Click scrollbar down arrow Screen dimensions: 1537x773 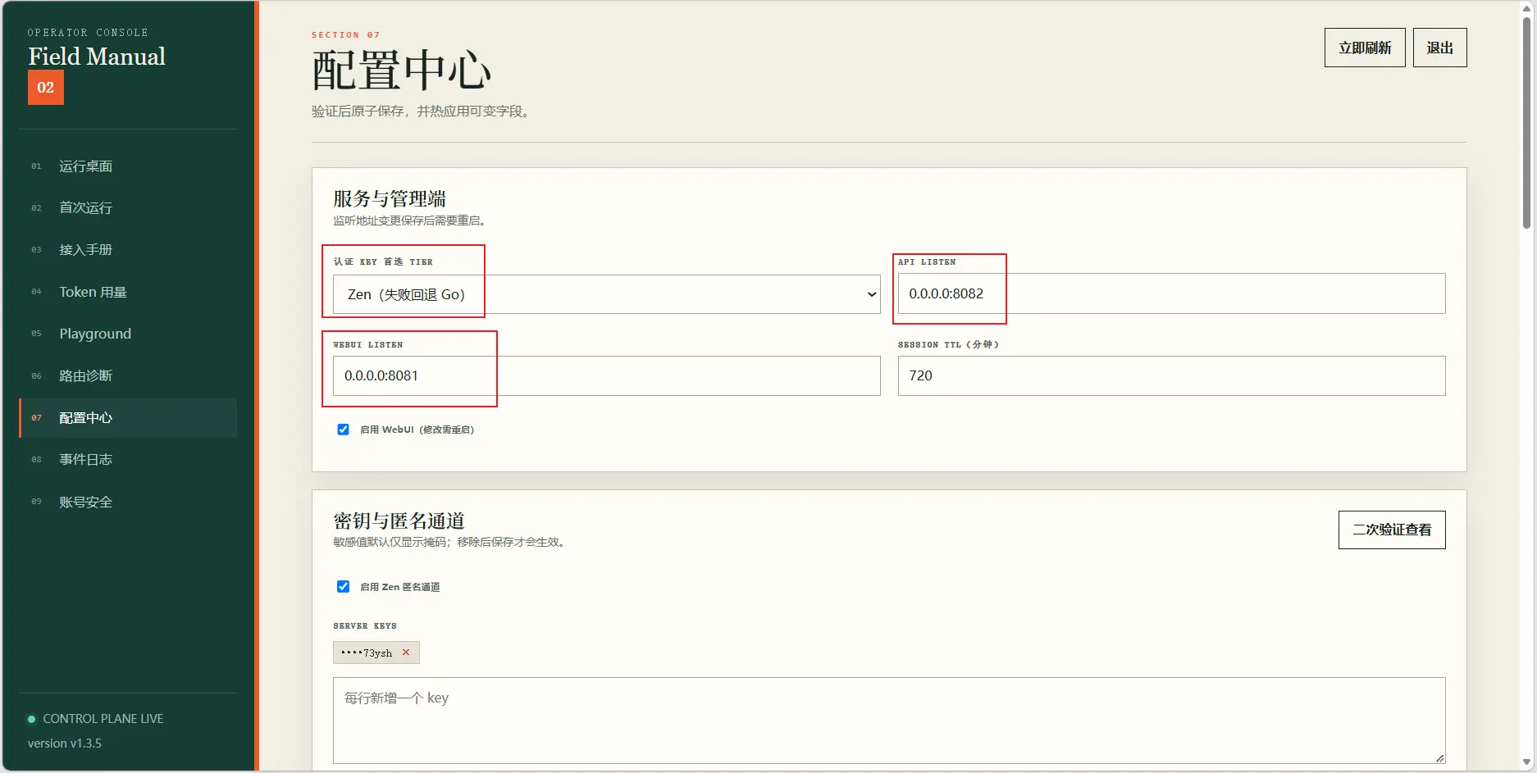[x=1526, y=763]
